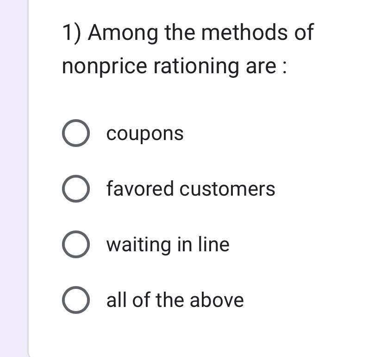Select the "coupons" radio button

(75, 134)
